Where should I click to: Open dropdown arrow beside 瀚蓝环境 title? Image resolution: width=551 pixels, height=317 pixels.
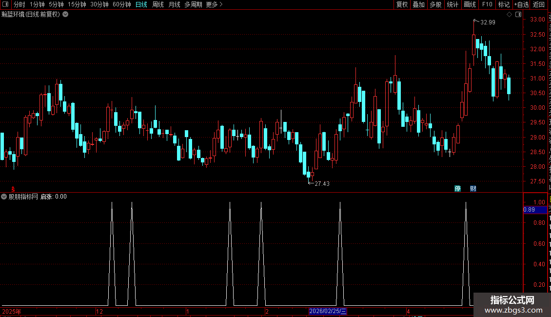(65, 15)
